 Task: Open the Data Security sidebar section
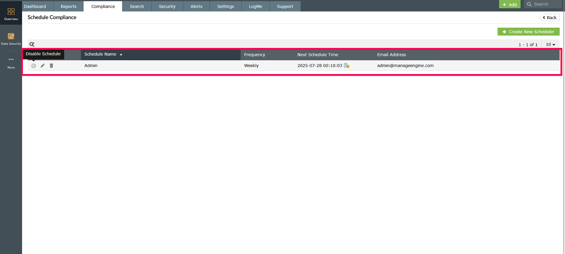coord(11,39)
